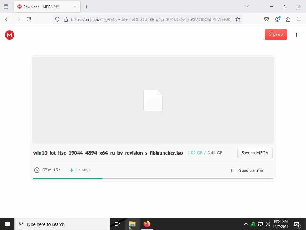306x230 pixels.
Task: Open Firefox View tab icon
Action: [x=6, y=7]
